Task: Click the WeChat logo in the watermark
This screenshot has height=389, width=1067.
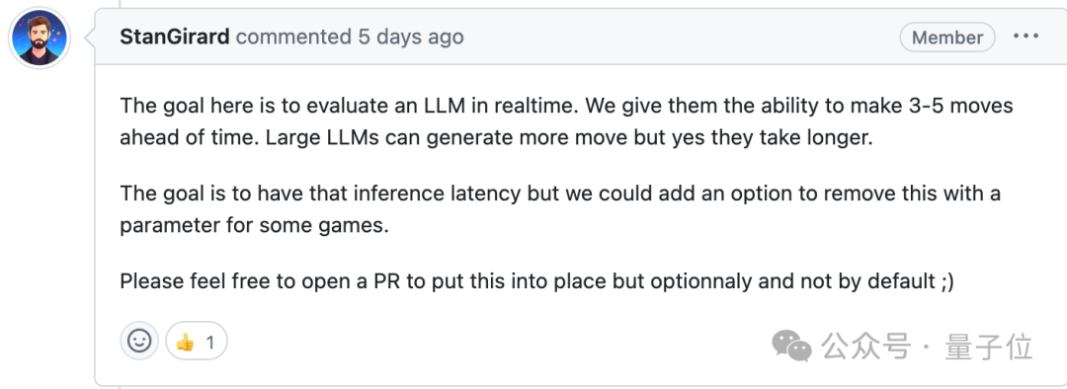Action: 791,347
